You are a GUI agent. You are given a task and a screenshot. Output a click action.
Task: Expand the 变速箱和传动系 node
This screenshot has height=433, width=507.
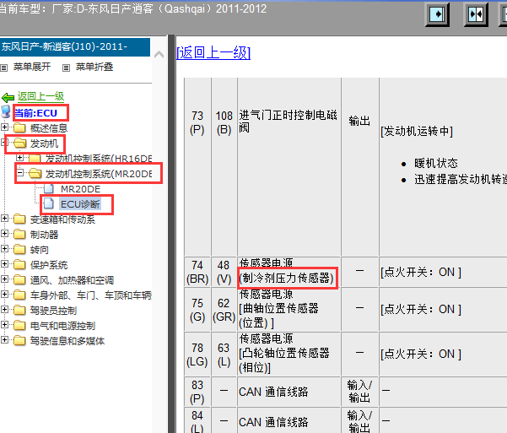tap(4, 218)
